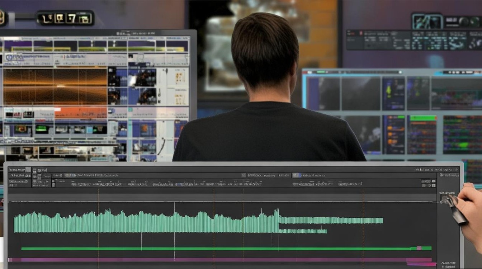482x269 pixels.
Task: Select the long green timeline track bar
Action: [215, 248]
